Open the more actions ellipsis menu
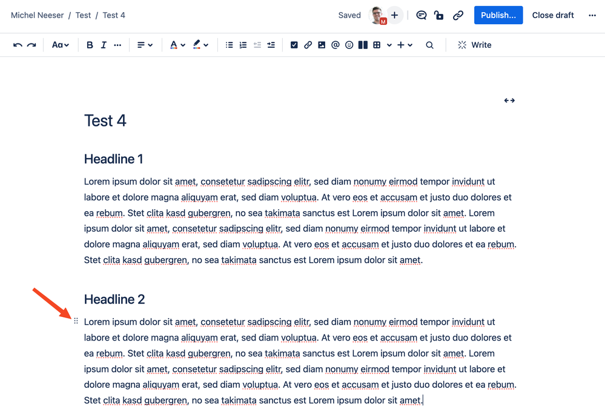The width and height of the screenshot is (605, 418). pyautogui.click(x=592, y=15)
